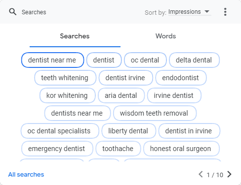241x185 pixels.
Task: Select the Searches tab
Action: (75, 36)
